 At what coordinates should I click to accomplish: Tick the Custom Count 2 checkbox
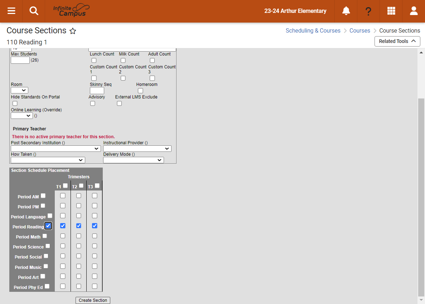tap(123, 78)
